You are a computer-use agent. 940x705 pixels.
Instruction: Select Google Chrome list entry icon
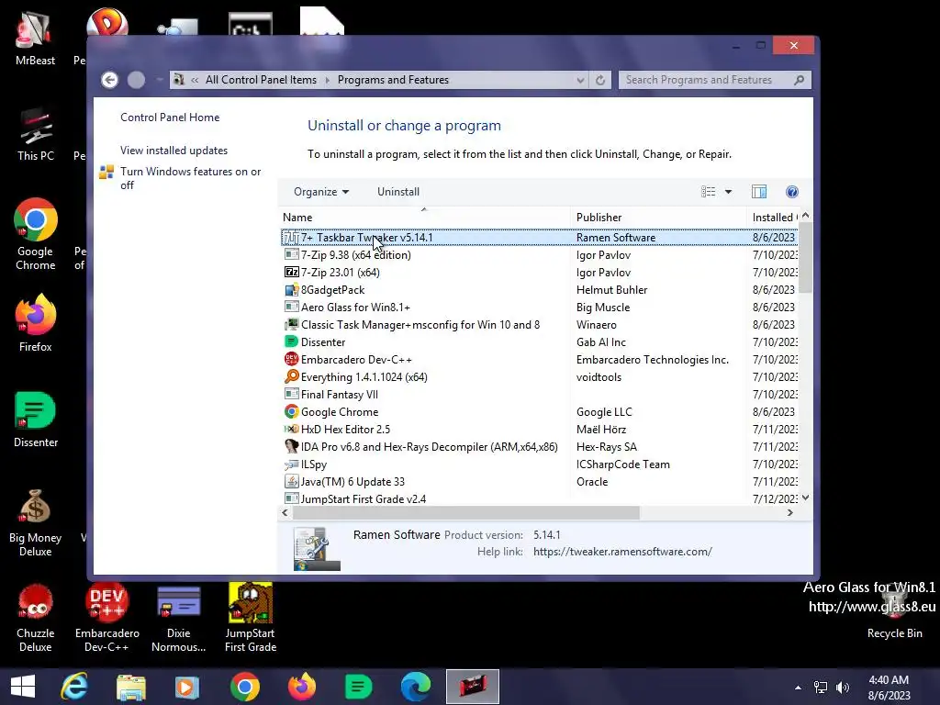[291, 411]
